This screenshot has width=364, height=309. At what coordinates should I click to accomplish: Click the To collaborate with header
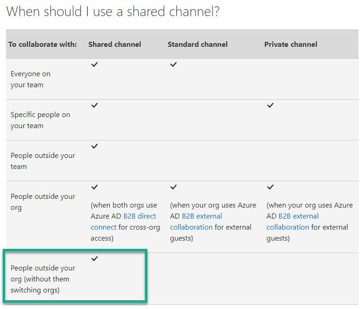(x=43, y=45)
